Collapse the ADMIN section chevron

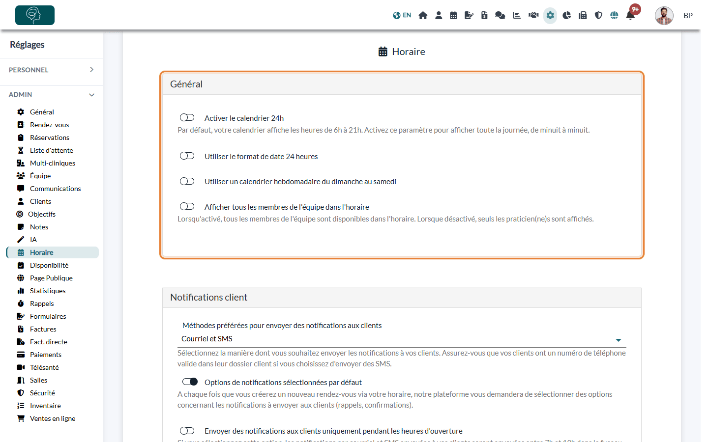tap(91, 95)
